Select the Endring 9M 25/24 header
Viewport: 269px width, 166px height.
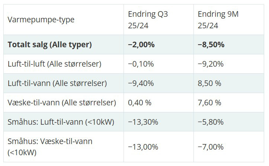pos(218,20)
